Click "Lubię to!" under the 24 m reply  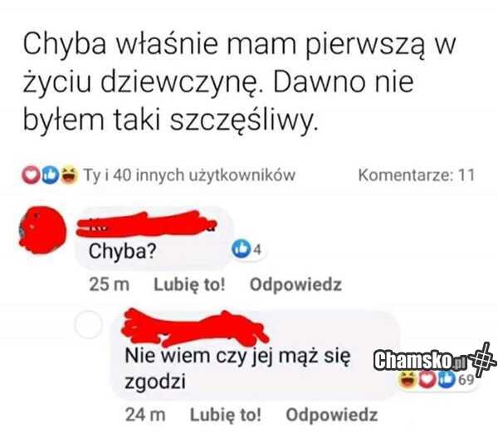[x=226, y=415]
